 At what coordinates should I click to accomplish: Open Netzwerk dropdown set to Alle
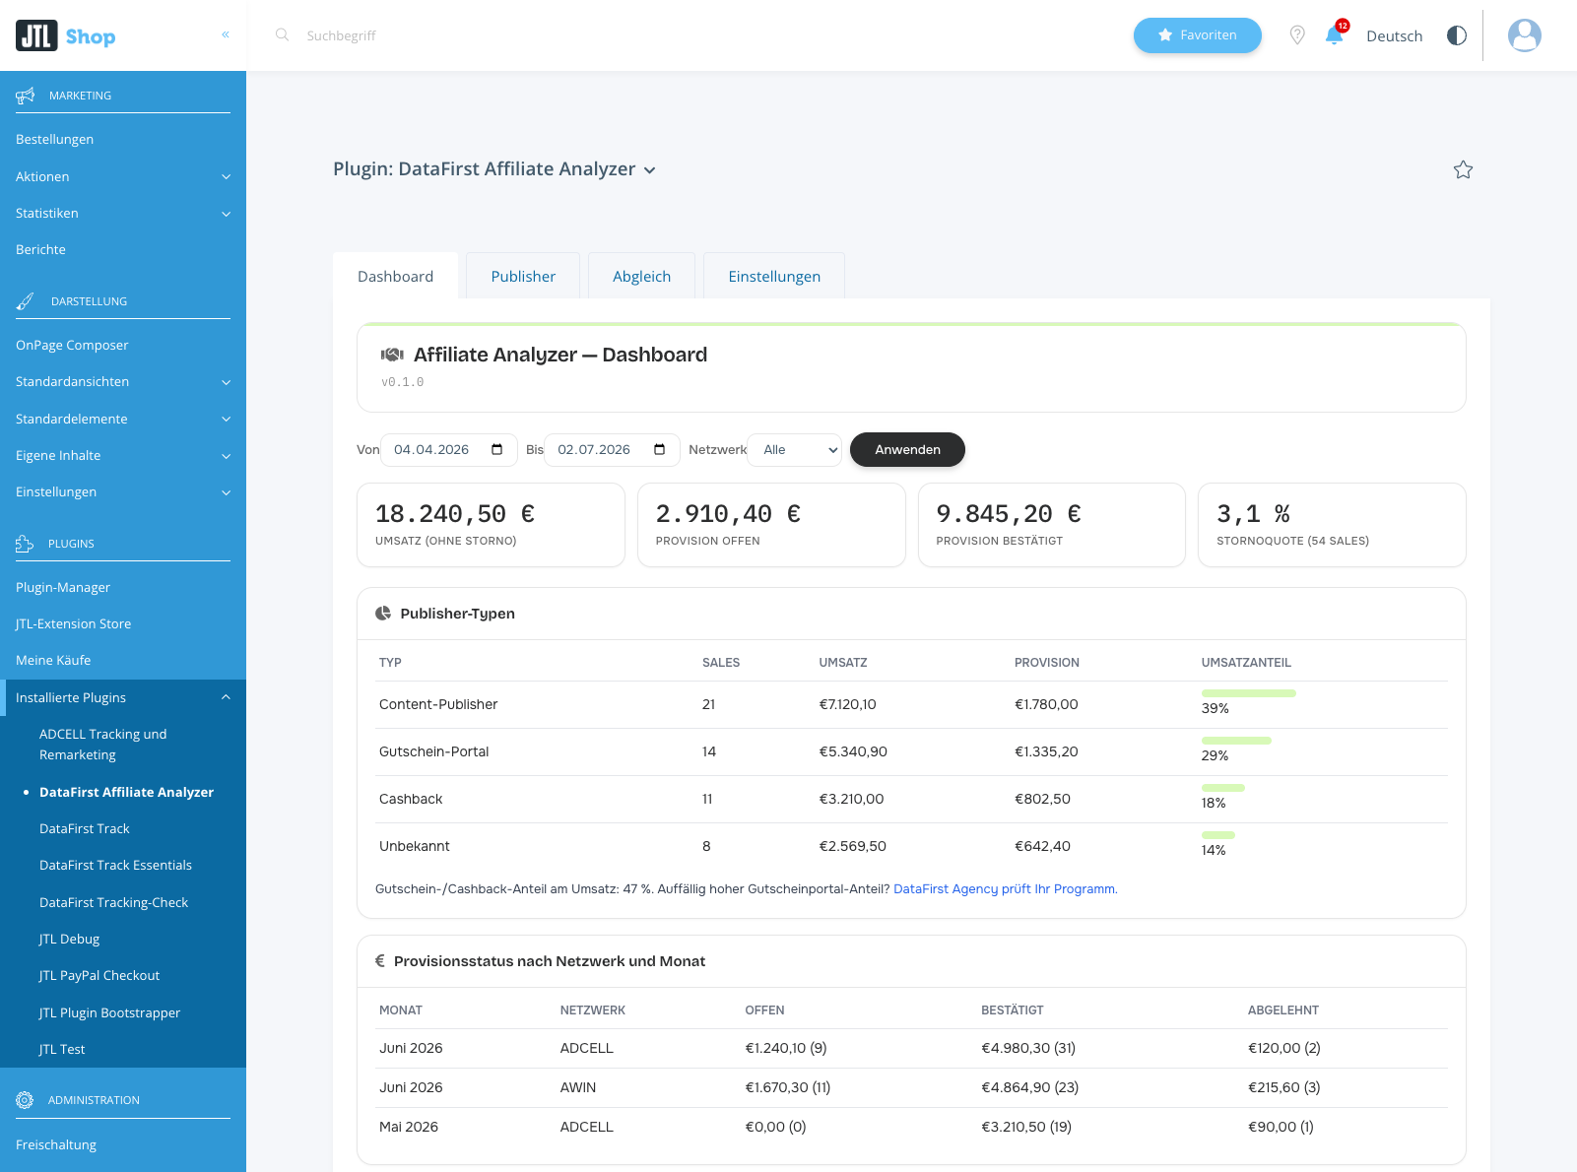[x=795, y=450]
